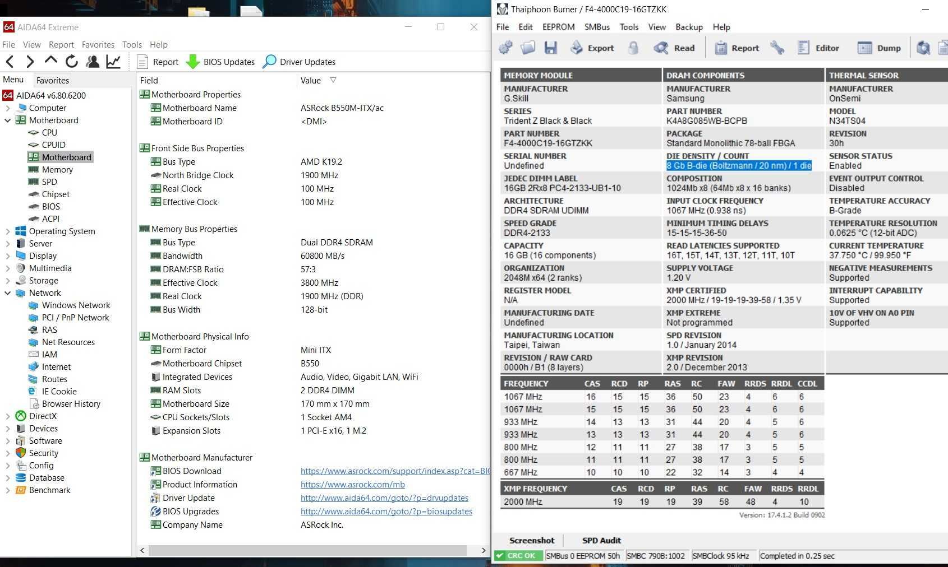Viewport: 948px width, 567px height.
Task: Click the wrench tool icon in Thaiphoon
Action: [x=777, y=48]
